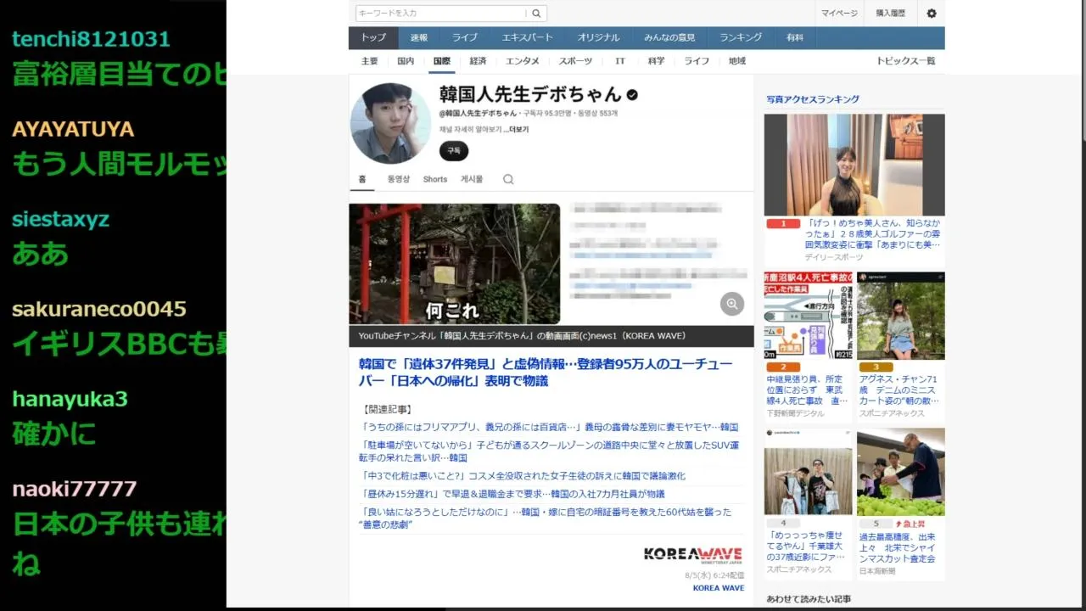Open rank 2 article 中継見張り員、所定位置におらず
The image size is (1086, 611).
[x=808, y=390]
